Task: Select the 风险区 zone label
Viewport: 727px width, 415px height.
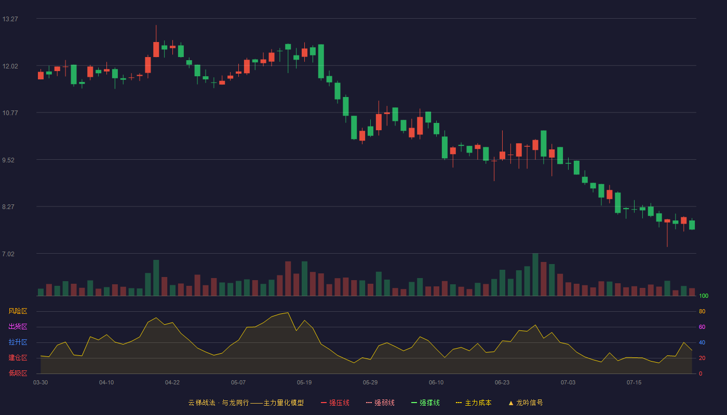Action: pos(18,311)
